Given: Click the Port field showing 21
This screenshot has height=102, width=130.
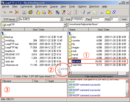Looking at the screenshot, I should pyautogui.click(x=114, y=19).
